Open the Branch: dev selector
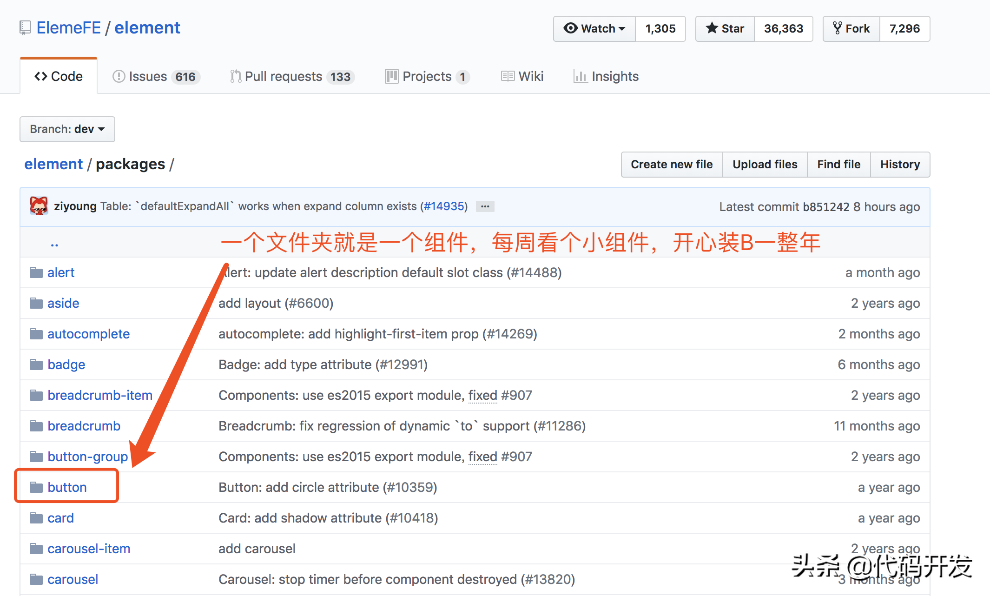Screen dimensions: 990x596 [67, 129]
